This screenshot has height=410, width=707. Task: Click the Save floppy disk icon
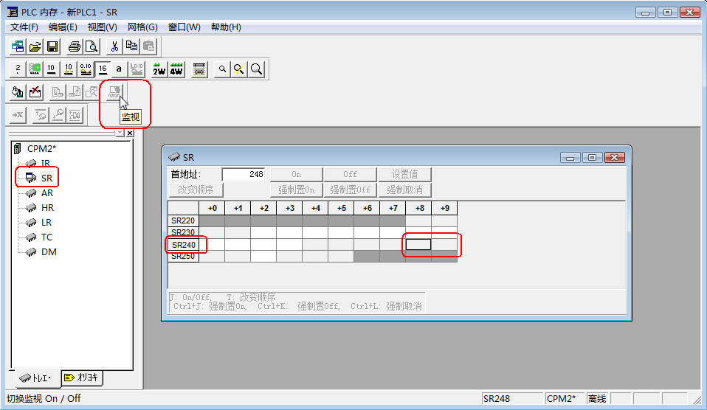pyautogui.click(x=52, y=46)
